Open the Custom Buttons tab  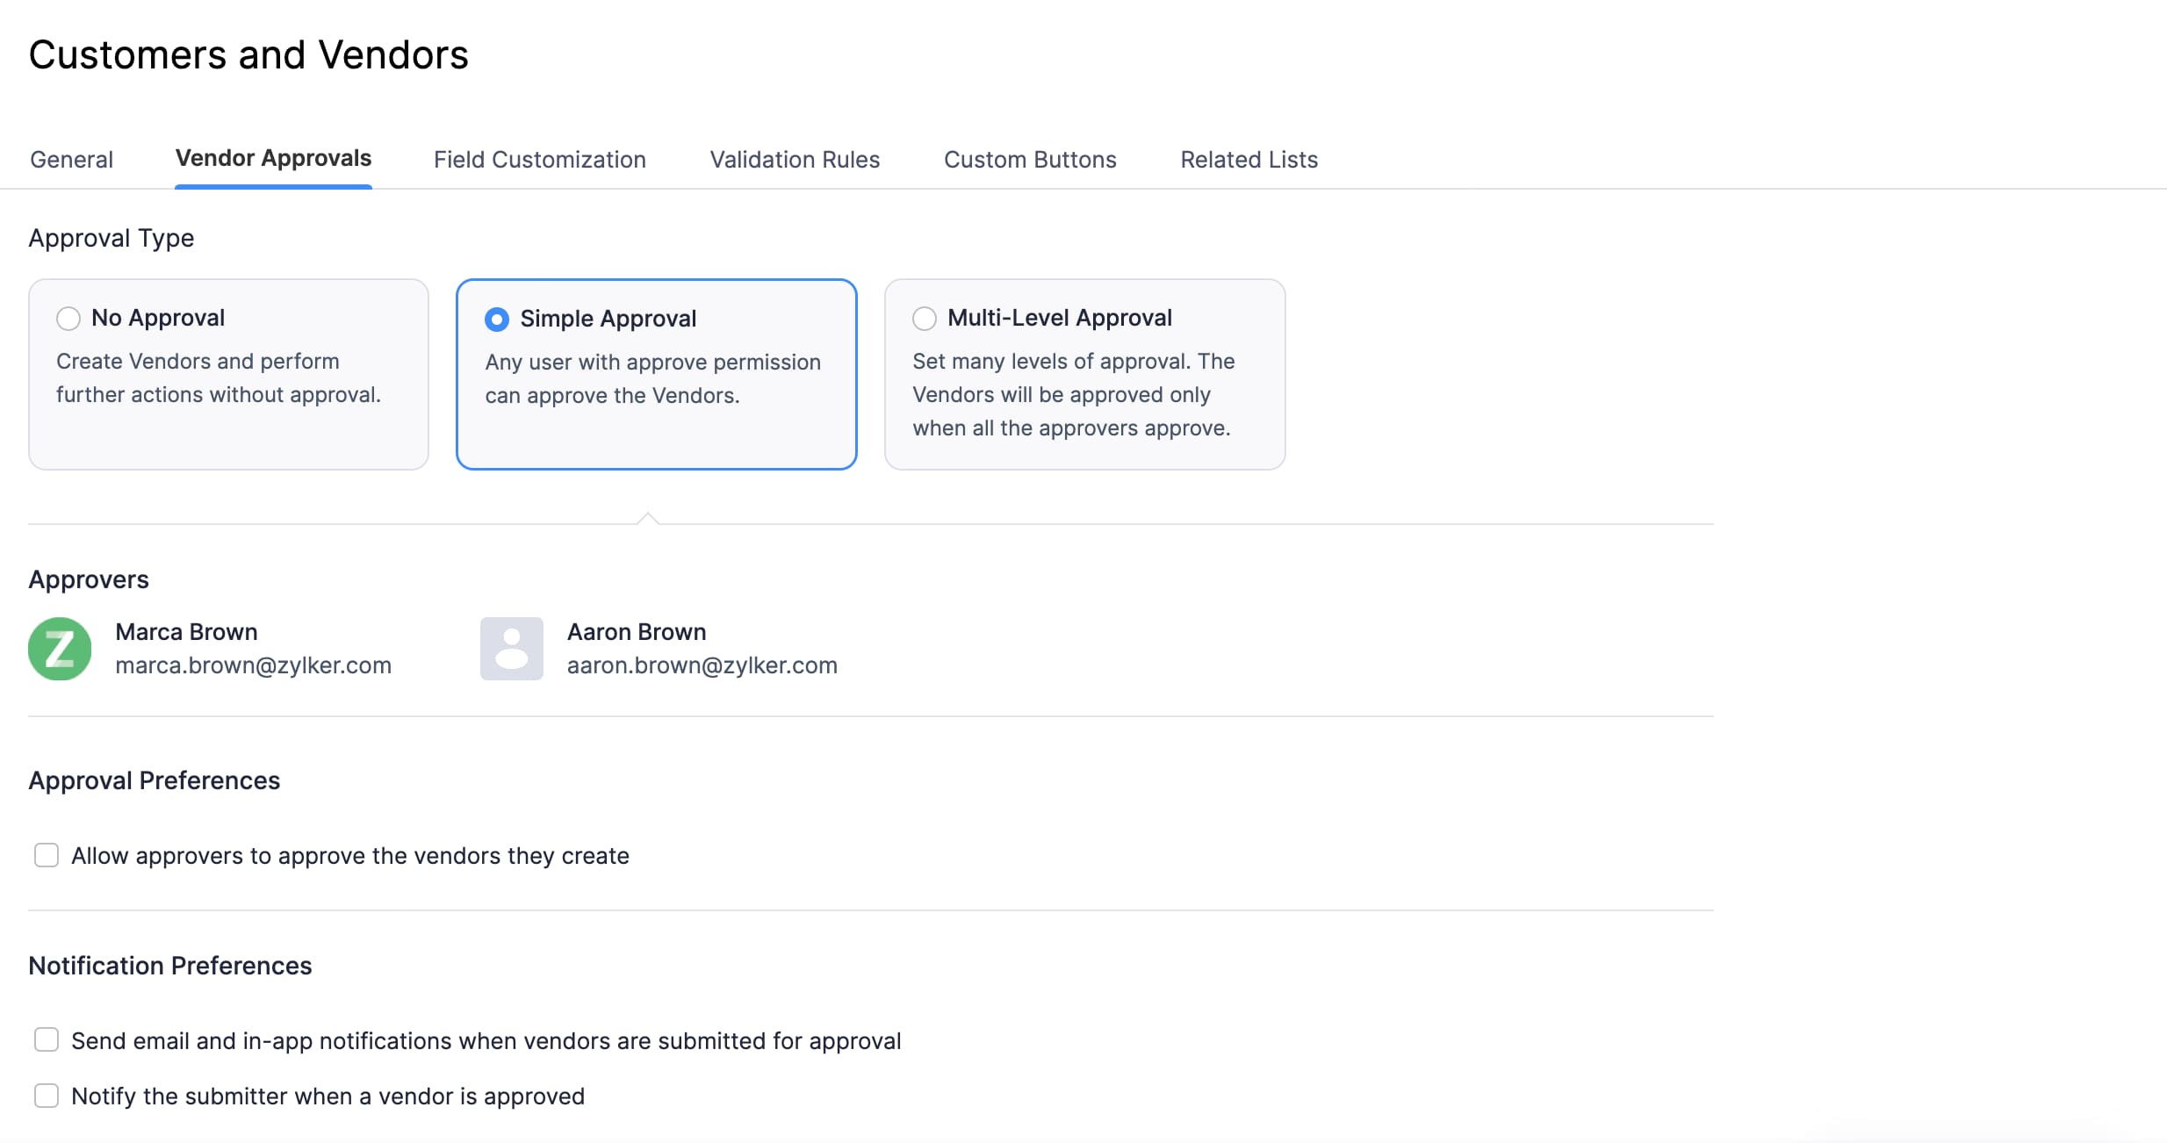1030,159
